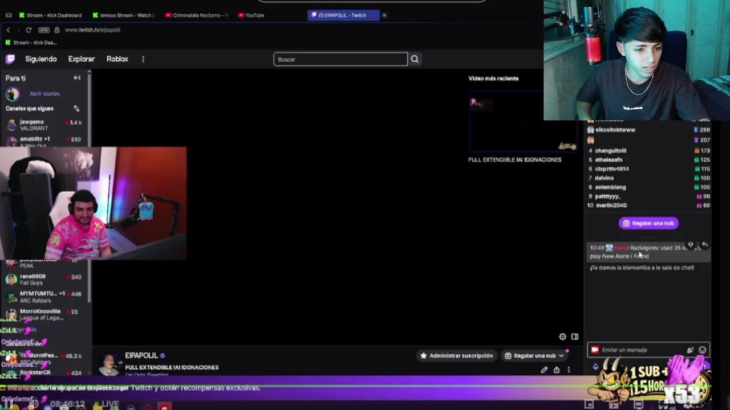Switch to the YouTube tab

pos(251,15)
